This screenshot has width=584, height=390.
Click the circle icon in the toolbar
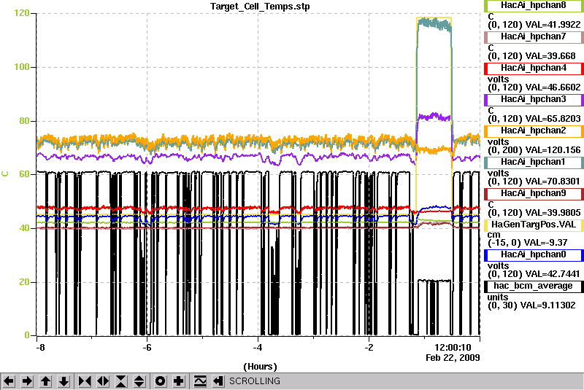coord(161,381)
